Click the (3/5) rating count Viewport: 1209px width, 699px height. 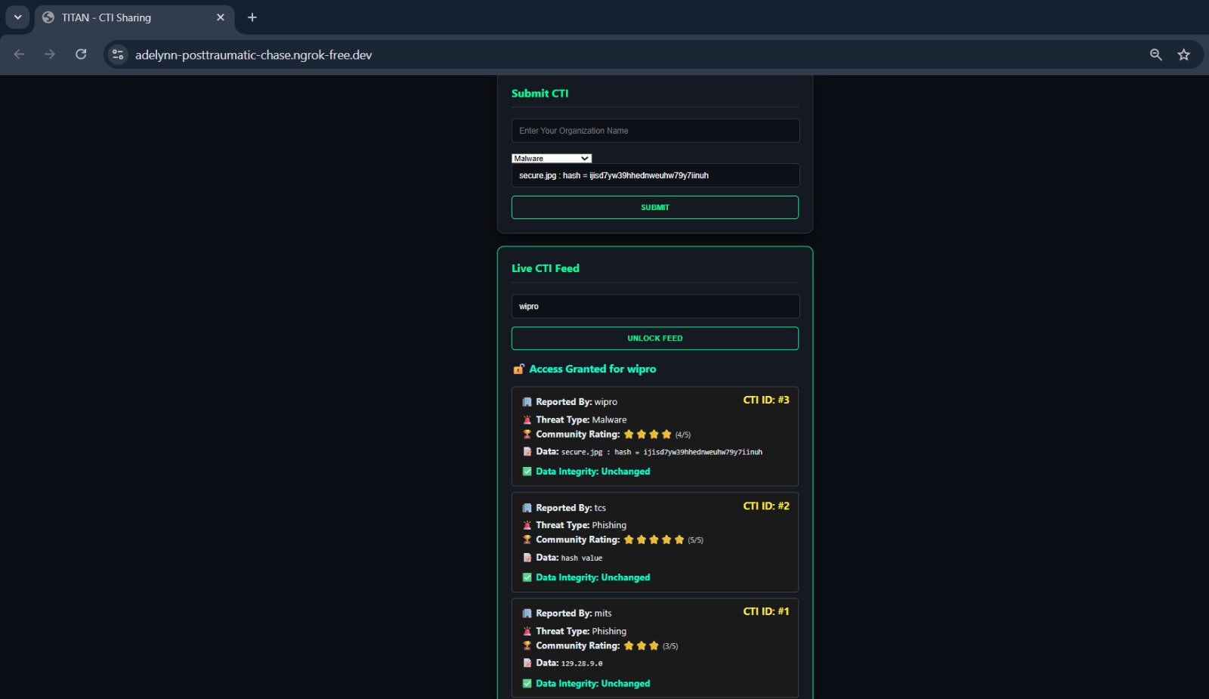click(670, 646)
